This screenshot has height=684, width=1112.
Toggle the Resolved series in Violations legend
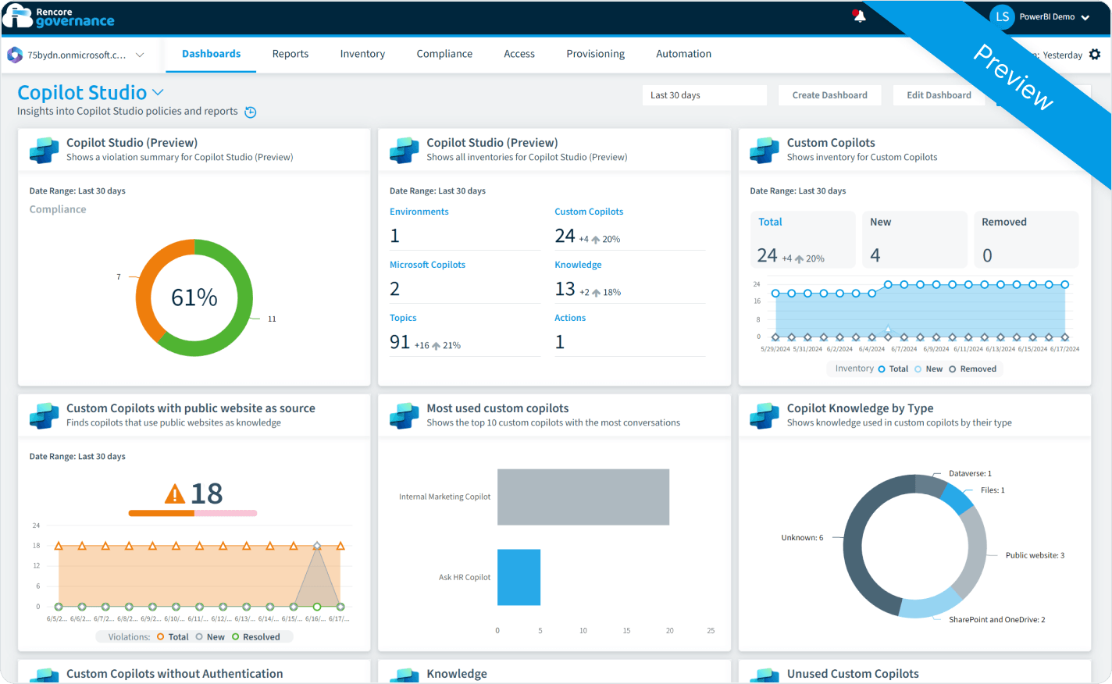click(x=255, y=637)
